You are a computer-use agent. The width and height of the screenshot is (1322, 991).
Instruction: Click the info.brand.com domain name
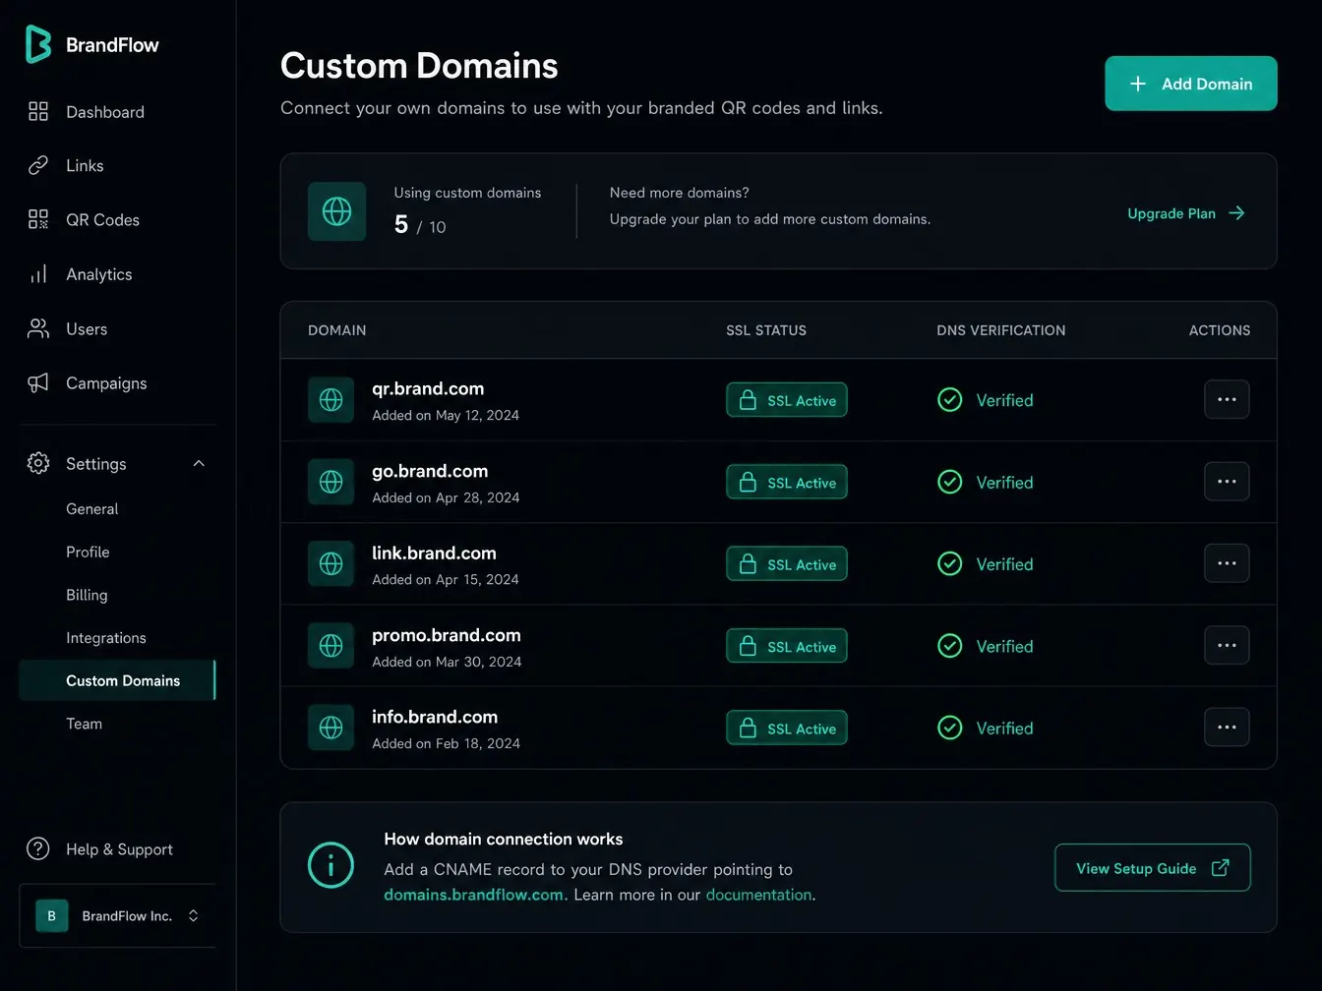435,717
